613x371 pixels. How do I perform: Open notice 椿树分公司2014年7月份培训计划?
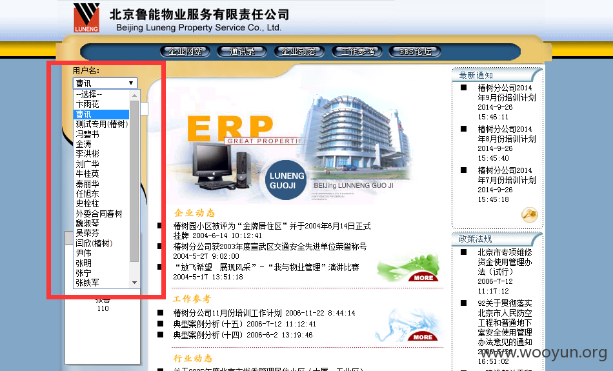pos(507,185)
